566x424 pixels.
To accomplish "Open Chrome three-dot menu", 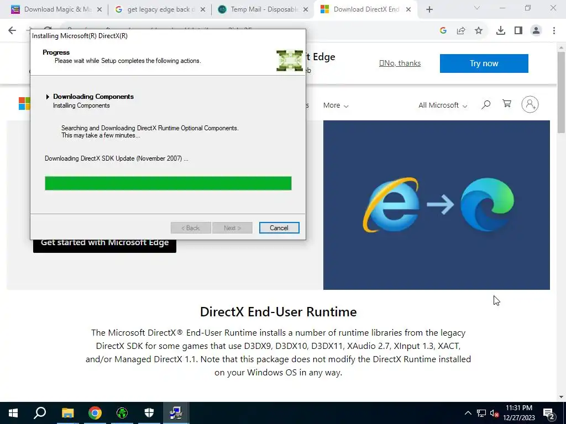I will [x=554, y=31].
